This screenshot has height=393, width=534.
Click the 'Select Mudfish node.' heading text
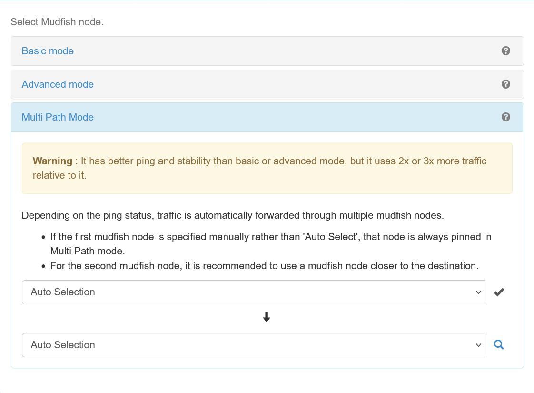coord(57,22)
